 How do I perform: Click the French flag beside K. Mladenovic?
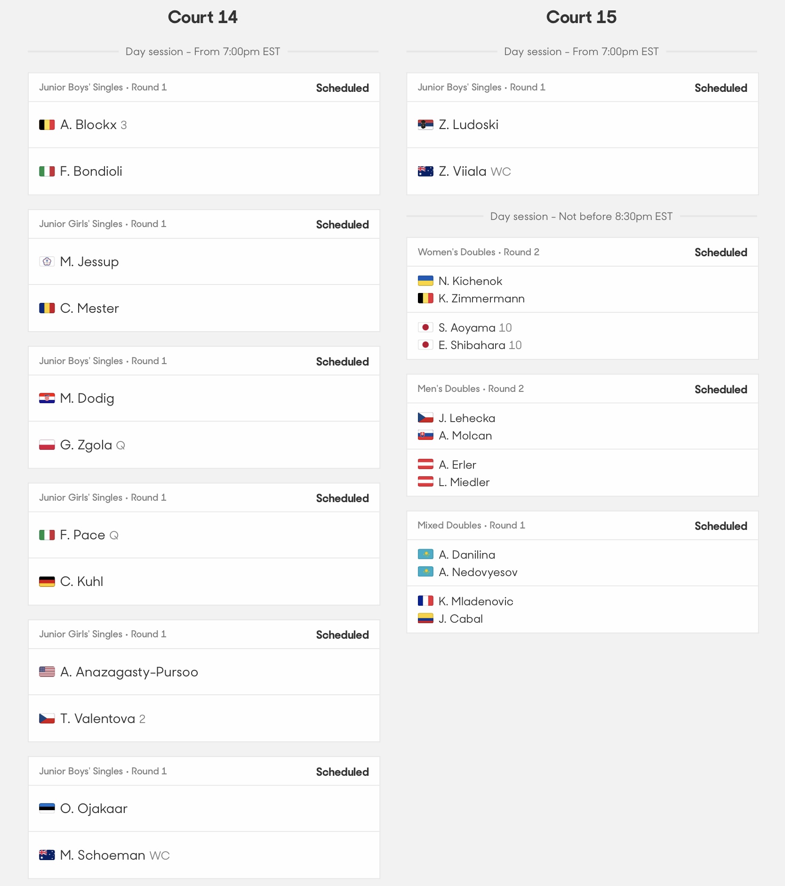[x=425, y=601]
